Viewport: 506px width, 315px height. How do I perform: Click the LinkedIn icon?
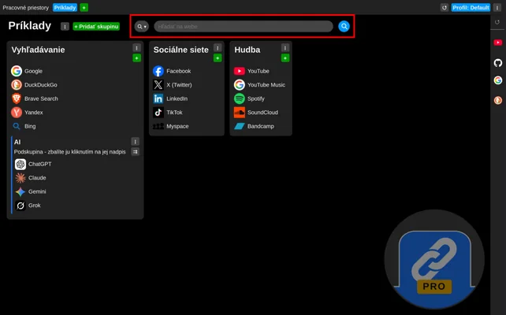point(158,98)
